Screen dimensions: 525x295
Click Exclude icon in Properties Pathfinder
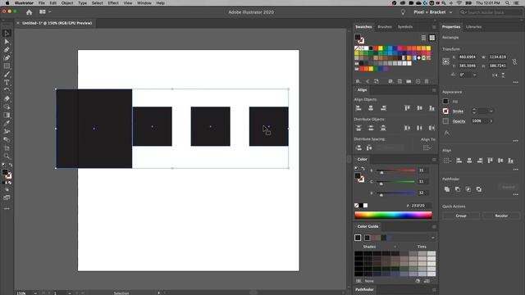(x=479, y=189)
